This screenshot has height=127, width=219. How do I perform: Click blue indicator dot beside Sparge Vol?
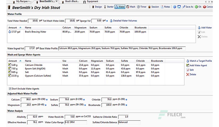click(x=107, y=21)
